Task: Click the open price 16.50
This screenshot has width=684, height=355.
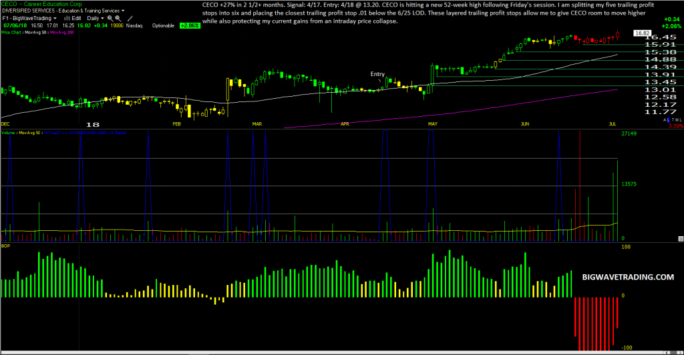Action: pos(37,26)
